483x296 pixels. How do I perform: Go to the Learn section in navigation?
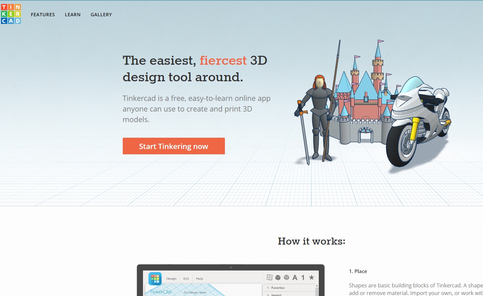(x=73, y=15)
